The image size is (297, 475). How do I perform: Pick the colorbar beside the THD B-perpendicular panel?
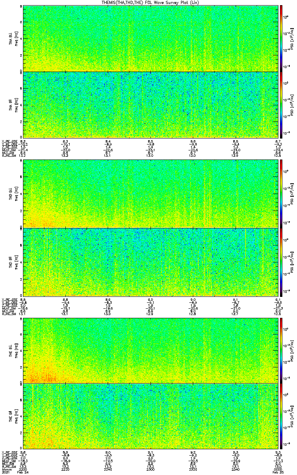click(x=282, y=193)
